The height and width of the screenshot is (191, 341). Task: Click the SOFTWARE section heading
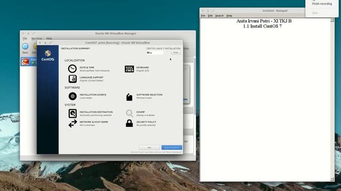pos(72,88)
